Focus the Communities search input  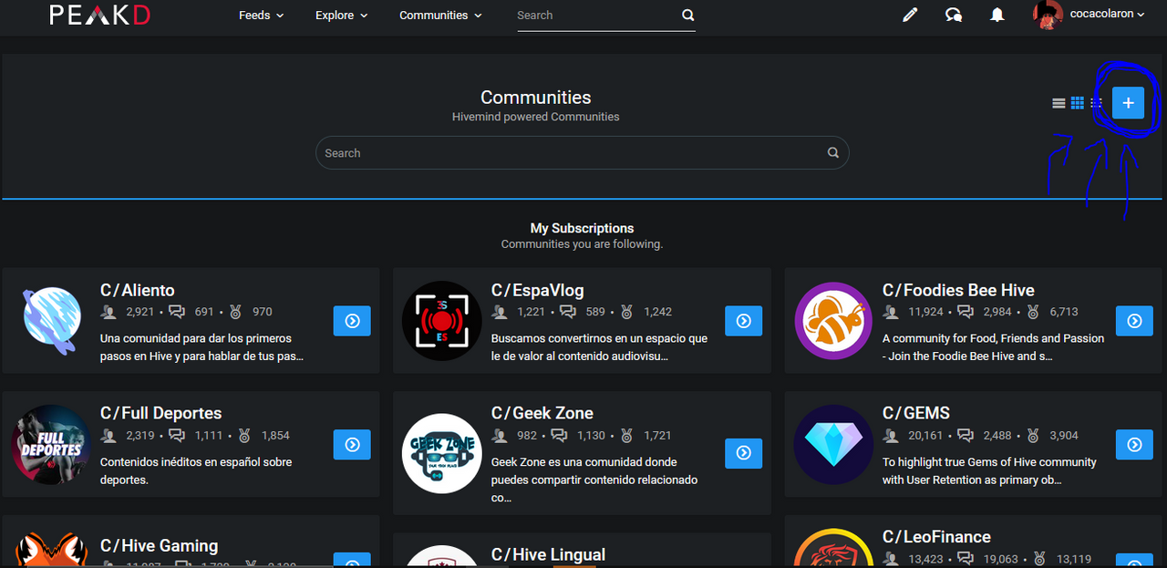582,153
